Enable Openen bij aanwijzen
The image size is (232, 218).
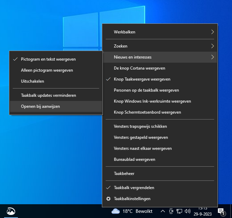(40, 106)
